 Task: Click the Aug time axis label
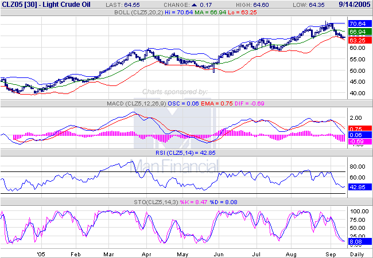click(x=291, y=255)
